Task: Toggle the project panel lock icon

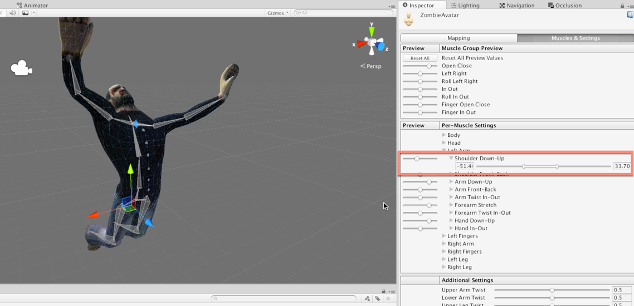Action: pyautogui.click(x=383, y=292)
